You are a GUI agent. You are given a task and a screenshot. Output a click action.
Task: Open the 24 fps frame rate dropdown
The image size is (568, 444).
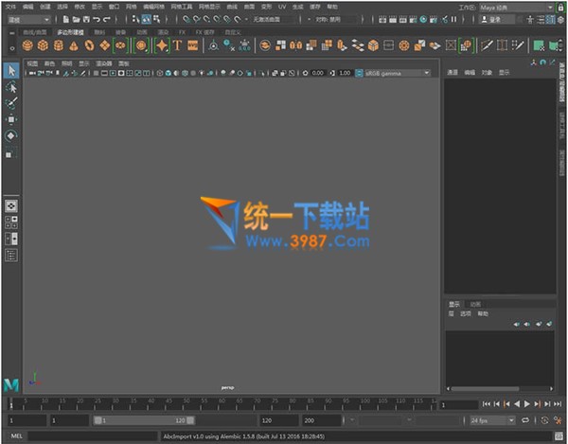pos(492,420)
